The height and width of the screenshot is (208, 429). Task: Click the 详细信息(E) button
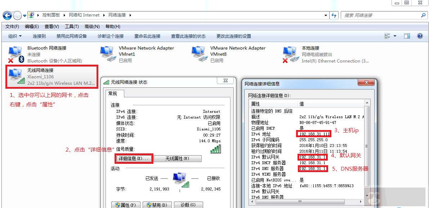pos(134,158)
